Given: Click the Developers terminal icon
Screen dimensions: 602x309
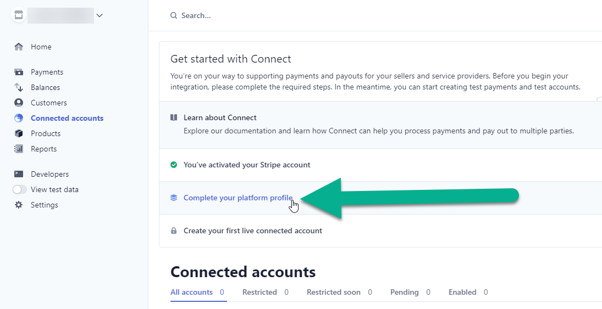Looking at the screenshot, I should (19, 174).
